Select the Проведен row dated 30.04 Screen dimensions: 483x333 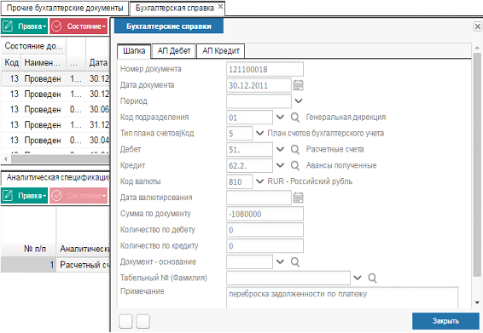click(x=55, y=141)
